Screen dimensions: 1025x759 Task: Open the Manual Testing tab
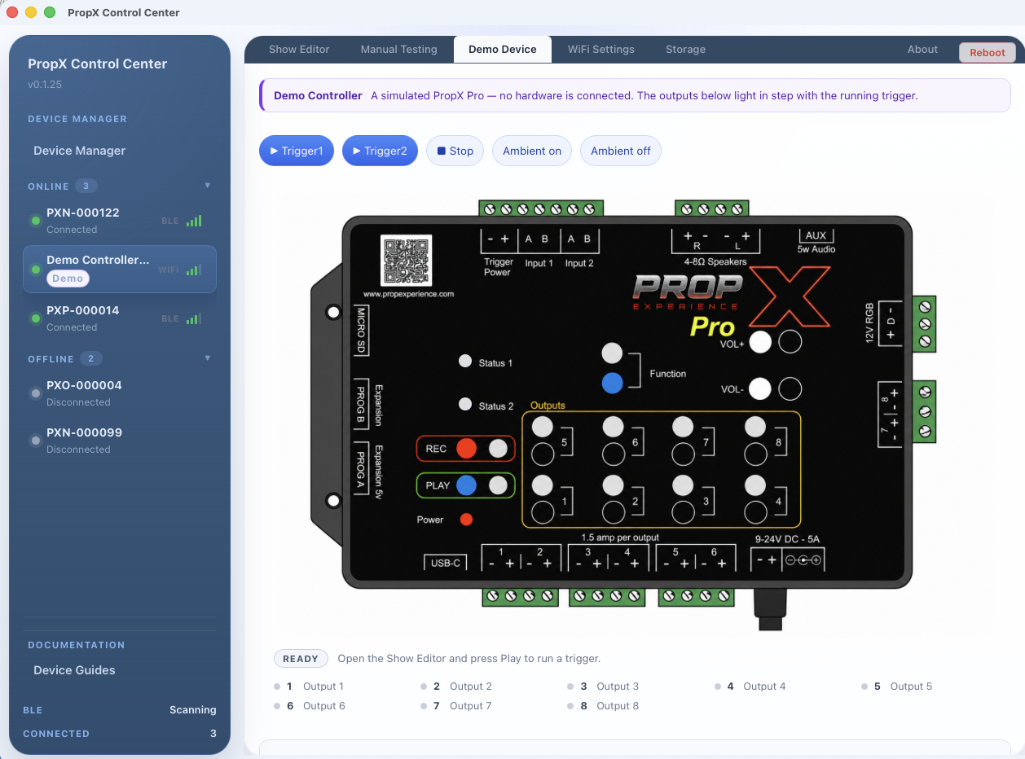[x=399, y=49]
